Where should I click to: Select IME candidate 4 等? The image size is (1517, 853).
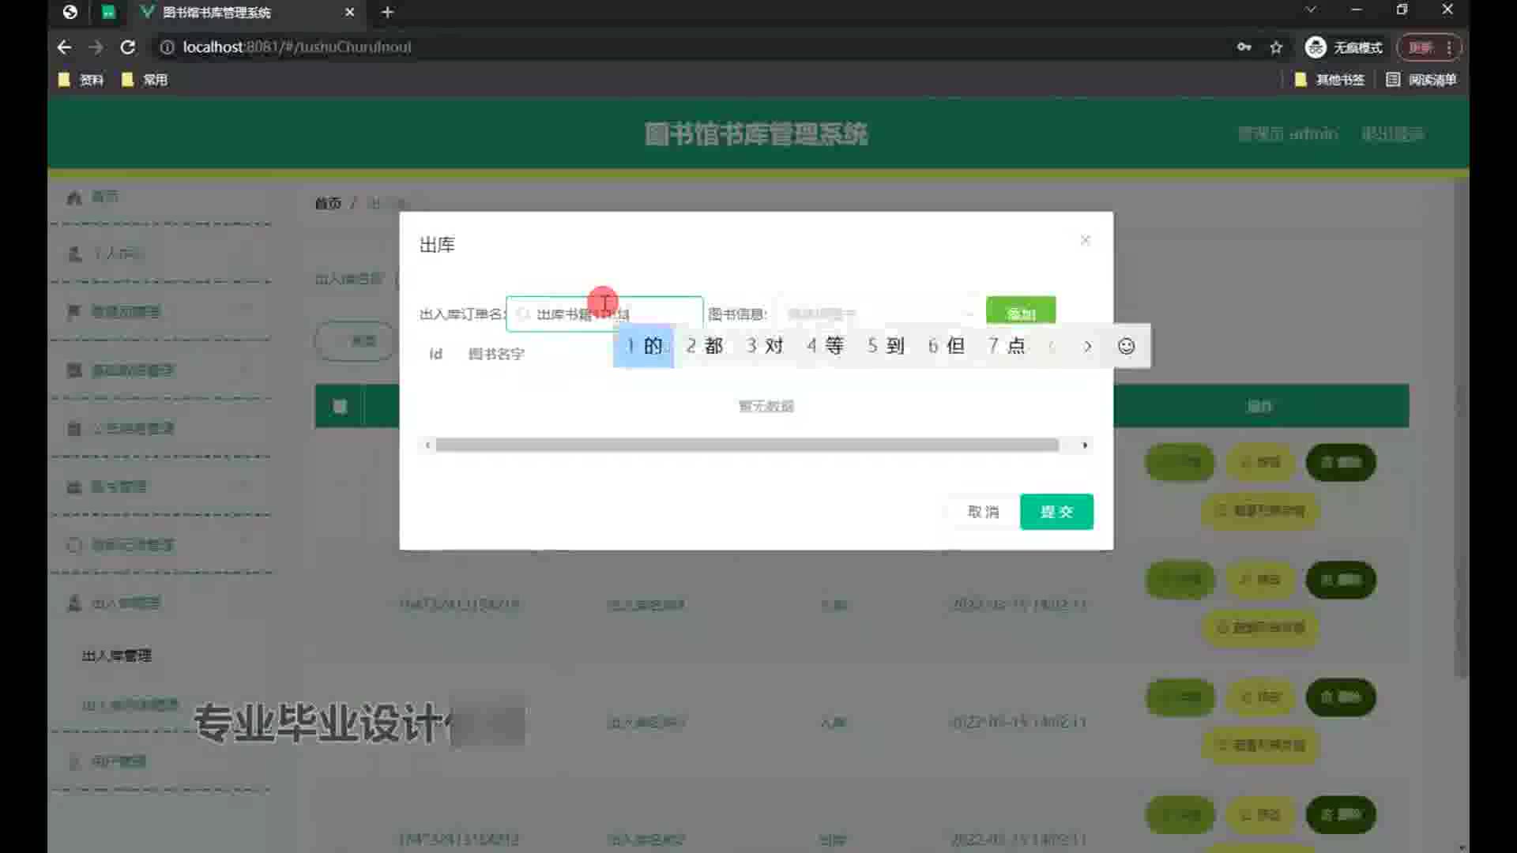[x=826, y=346]
